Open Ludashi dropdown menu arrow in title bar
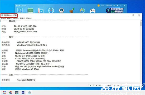This screenshot has height=95, width=145. coord(117,6)
